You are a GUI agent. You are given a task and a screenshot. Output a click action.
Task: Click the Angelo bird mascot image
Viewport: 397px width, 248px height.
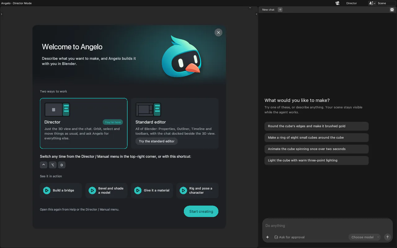pos(181,56)
